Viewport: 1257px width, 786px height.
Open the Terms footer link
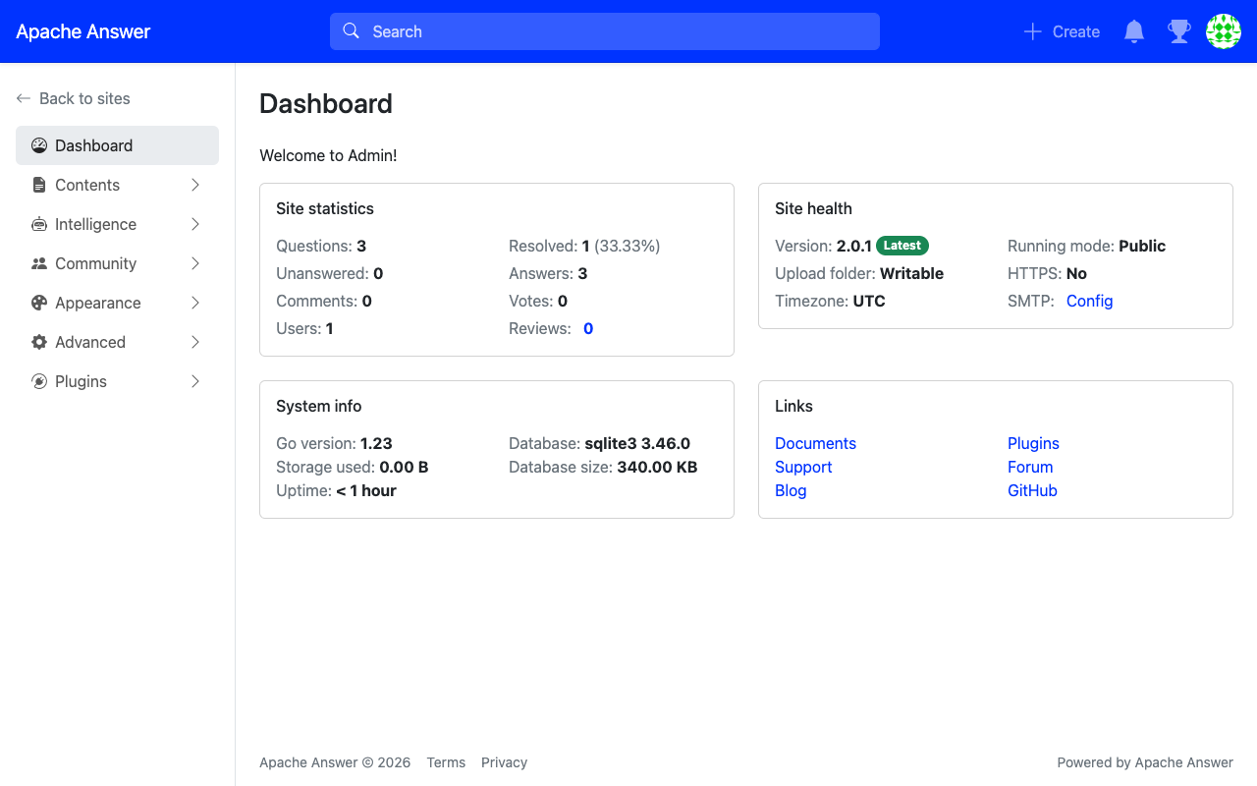446,762
